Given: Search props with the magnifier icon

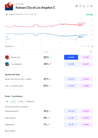Looking at the screenshot, I should point(7,102).
